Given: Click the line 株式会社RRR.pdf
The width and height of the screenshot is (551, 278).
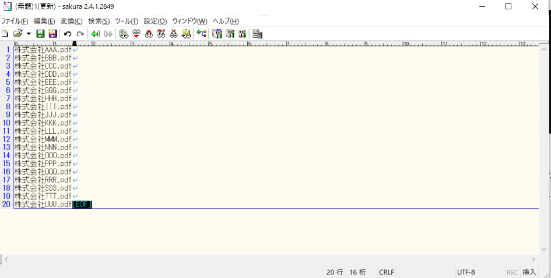Looking at the screenshot, I should pos(43,180).
